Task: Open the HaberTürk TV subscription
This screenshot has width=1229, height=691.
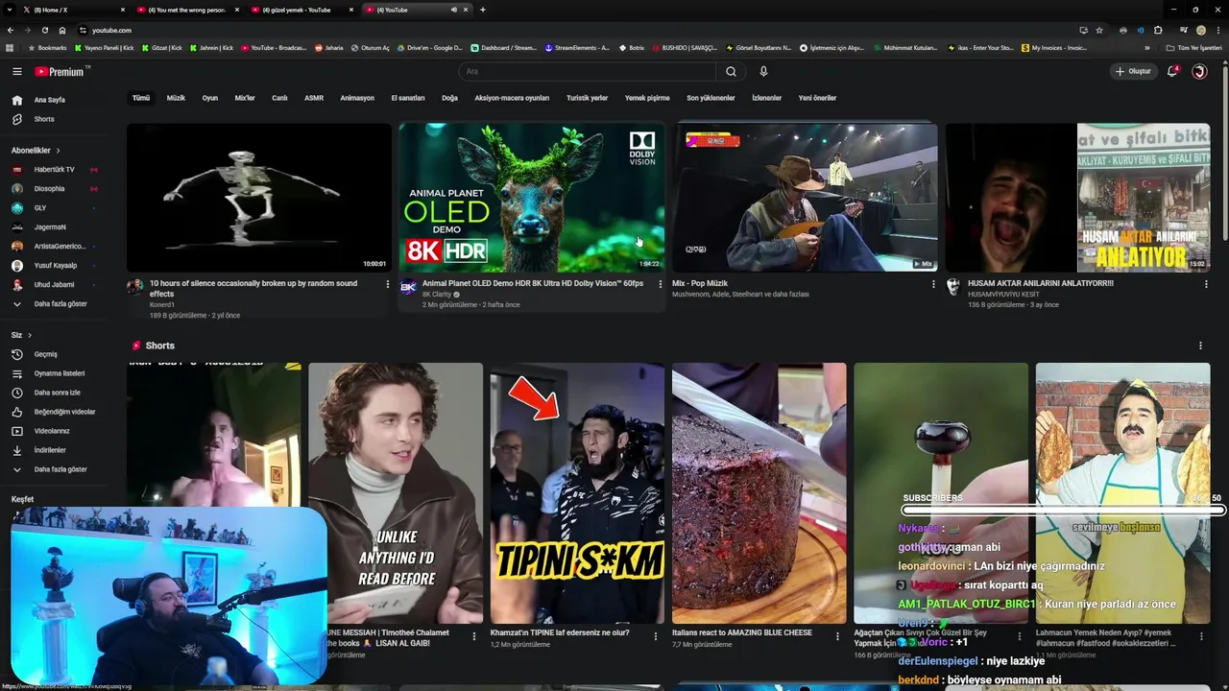Action: [x=54, y=170]
